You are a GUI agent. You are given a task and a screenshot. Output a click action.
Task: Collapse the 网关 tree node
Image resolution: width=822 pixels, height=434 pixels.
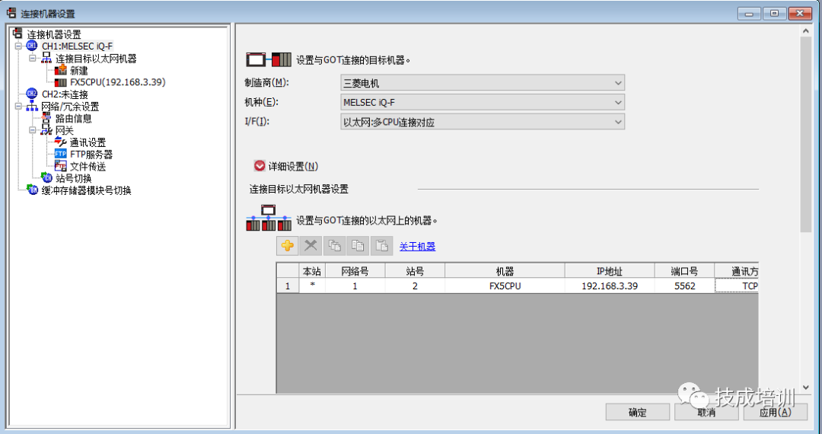[x=33, y=130]
